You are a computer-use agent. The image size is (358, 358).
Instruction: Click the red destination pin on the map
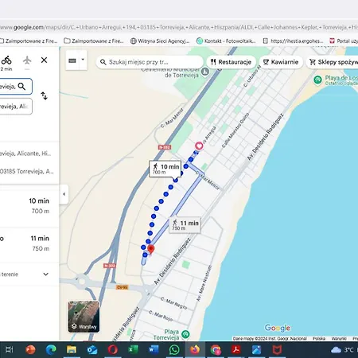[151, 250]
